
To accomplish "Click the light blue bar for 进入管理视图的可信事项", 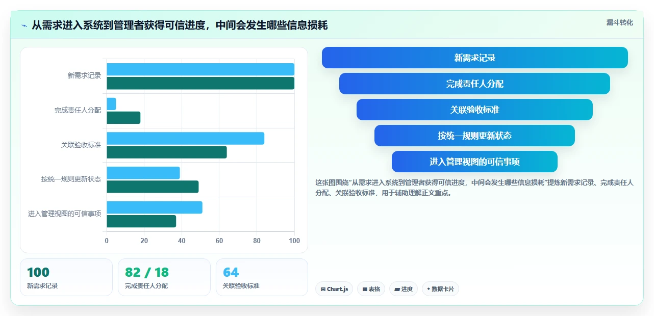I will (x=155, y=207).
